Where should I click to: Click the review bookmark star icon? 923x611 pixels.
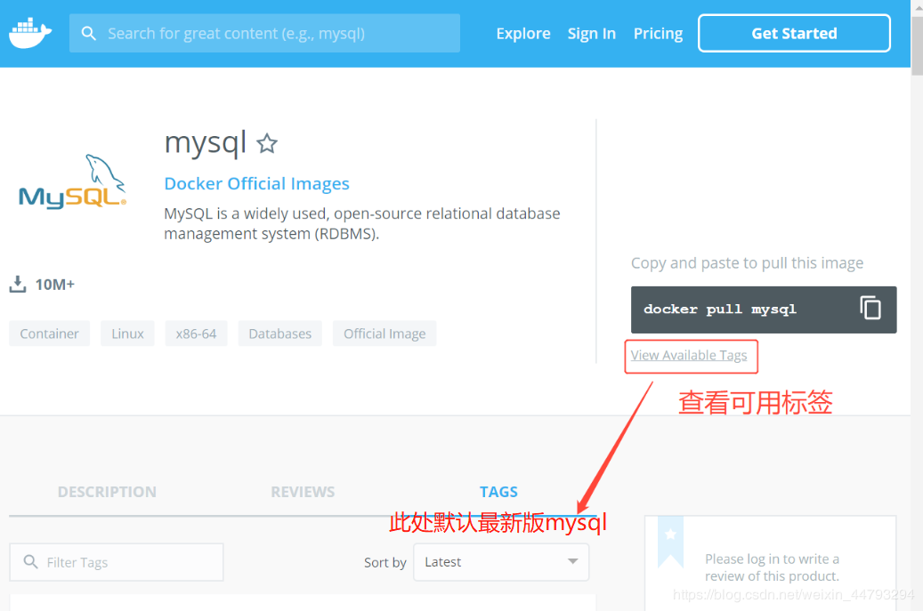[x=670, y=535]
